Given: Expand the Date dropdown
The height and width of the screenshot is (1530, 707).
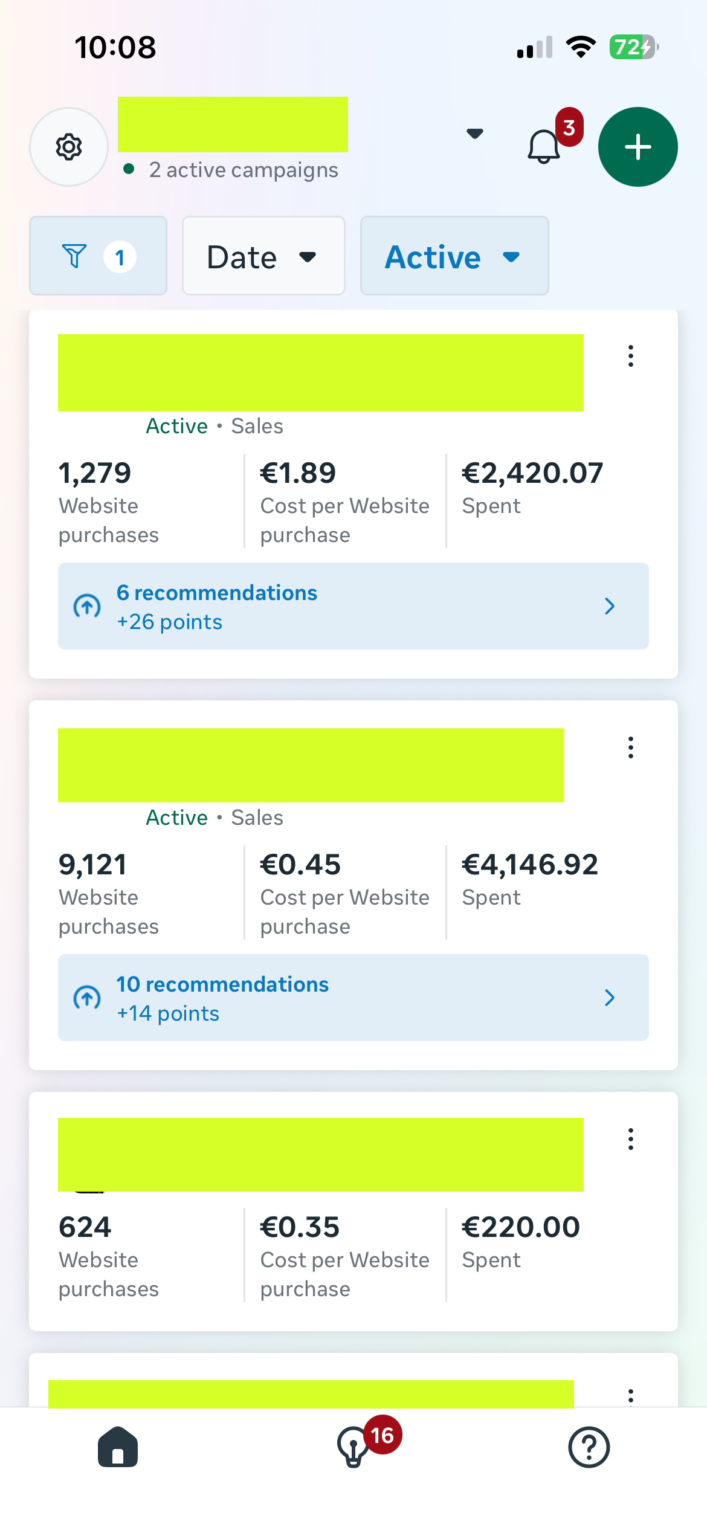Looking at the screenshot, I should pos(263,256).
